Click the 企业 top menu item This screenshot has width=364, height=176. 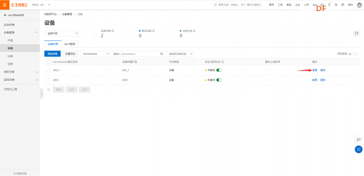[297, 5]
